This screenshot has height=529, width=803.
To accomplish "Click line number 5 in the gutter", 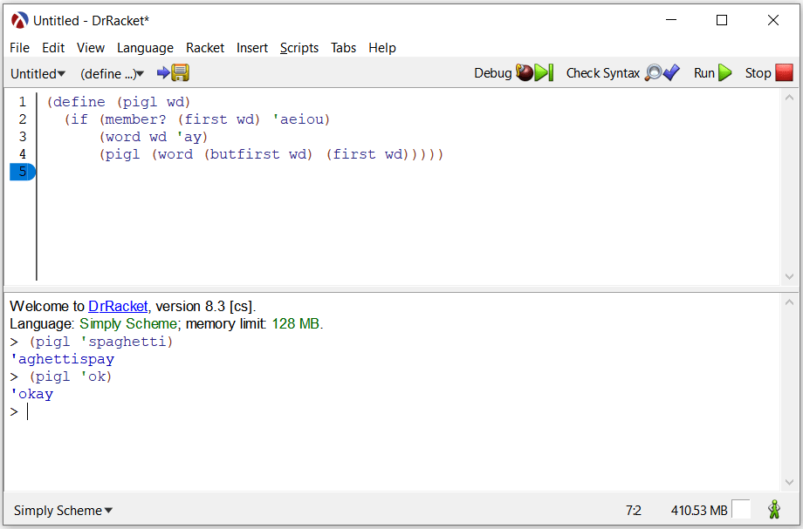I will click(23, 172).
